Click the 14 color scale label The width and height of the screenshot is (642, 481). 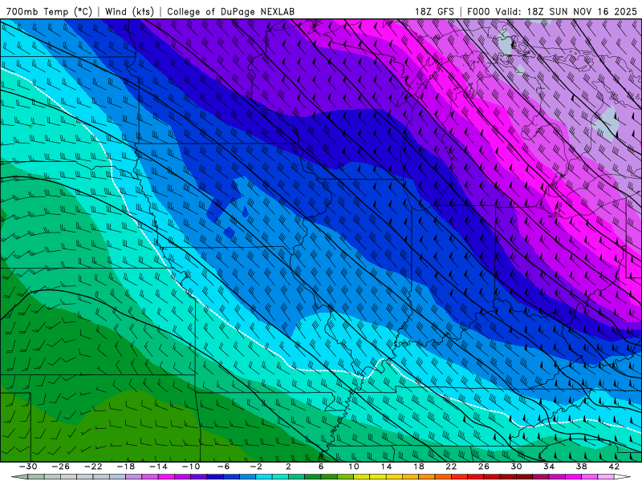[x=386, y=467]
